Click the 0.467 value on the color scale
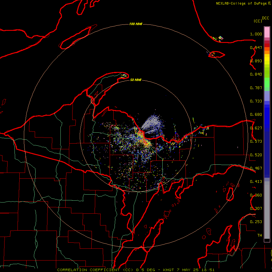The image size is (272, 272). tap(256, 168)
